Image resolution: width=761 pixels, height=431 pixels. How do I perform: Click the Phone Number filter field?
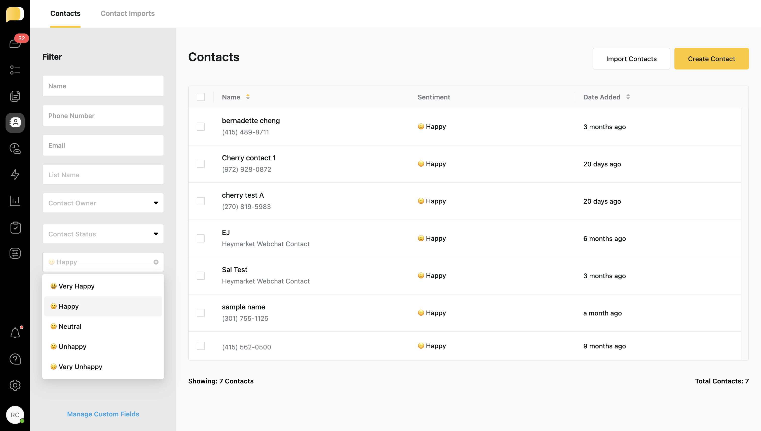coord(103,116)
